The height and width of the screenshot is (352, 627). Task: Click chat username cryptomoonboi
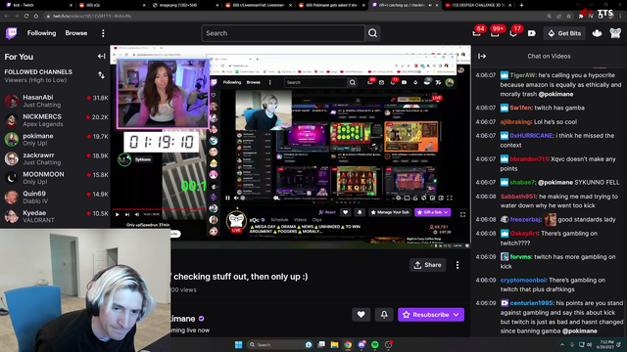pyautogui.click(x=522, y=281)
